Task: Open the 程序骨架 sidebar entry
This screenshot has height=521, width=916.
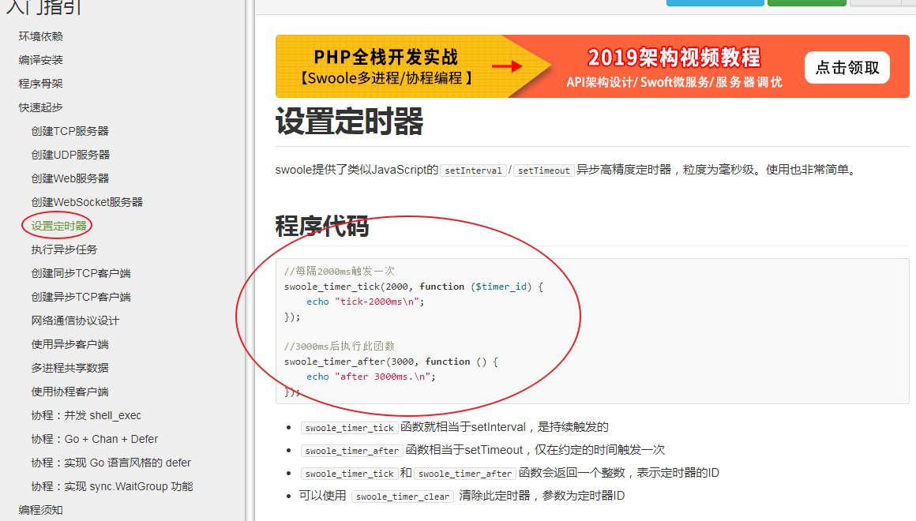Action: 40,84
